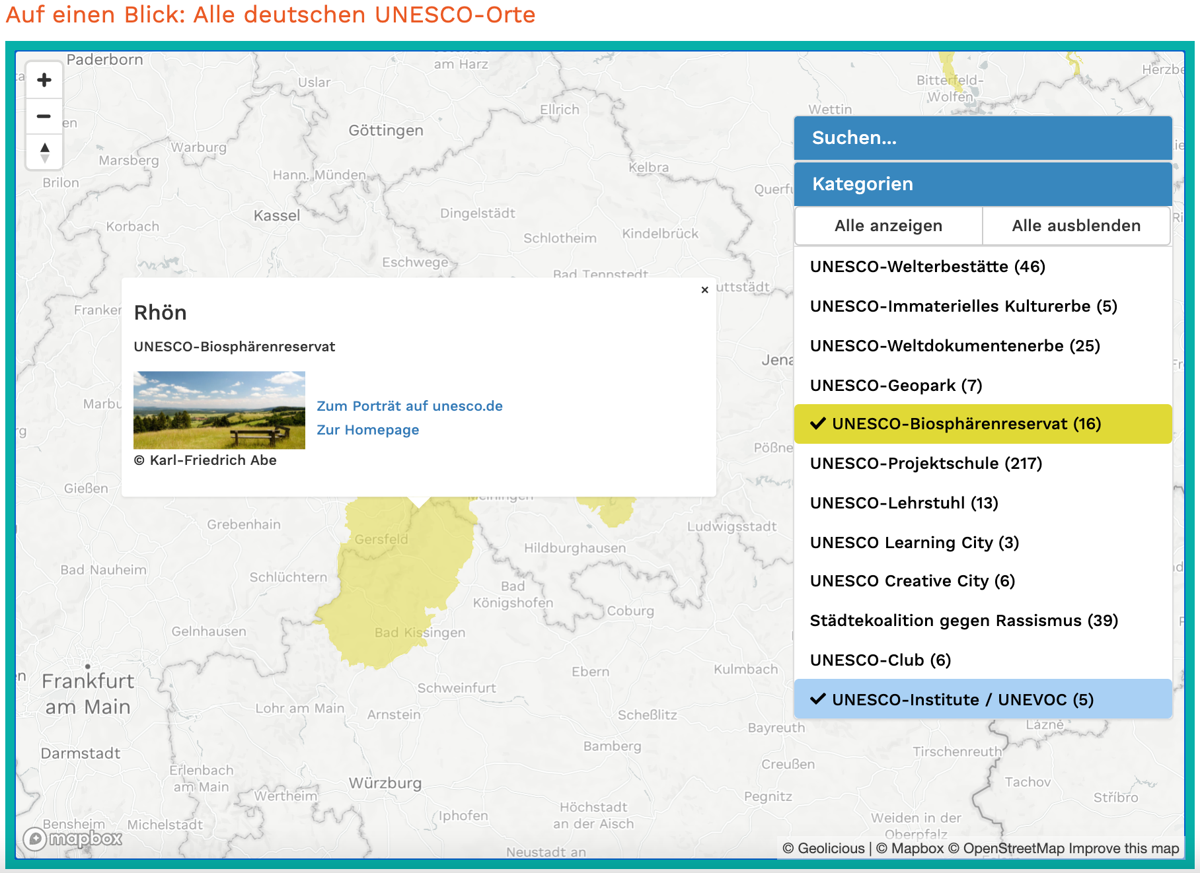Viewport: 1200px width, 873px height.
Task: Open Zum Porträt auf unesco.de link
Action: [409, 406]
